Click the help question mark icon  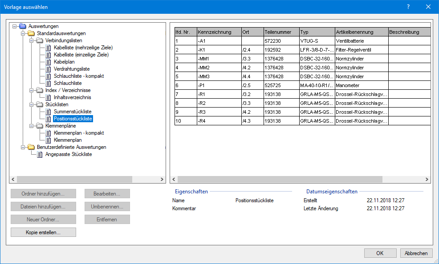pyautogui.click(x=408, y=7)
